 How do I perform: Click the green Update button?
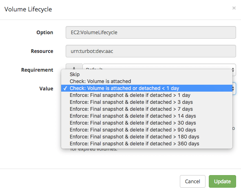pyautogui.click(x=222, y=181)
